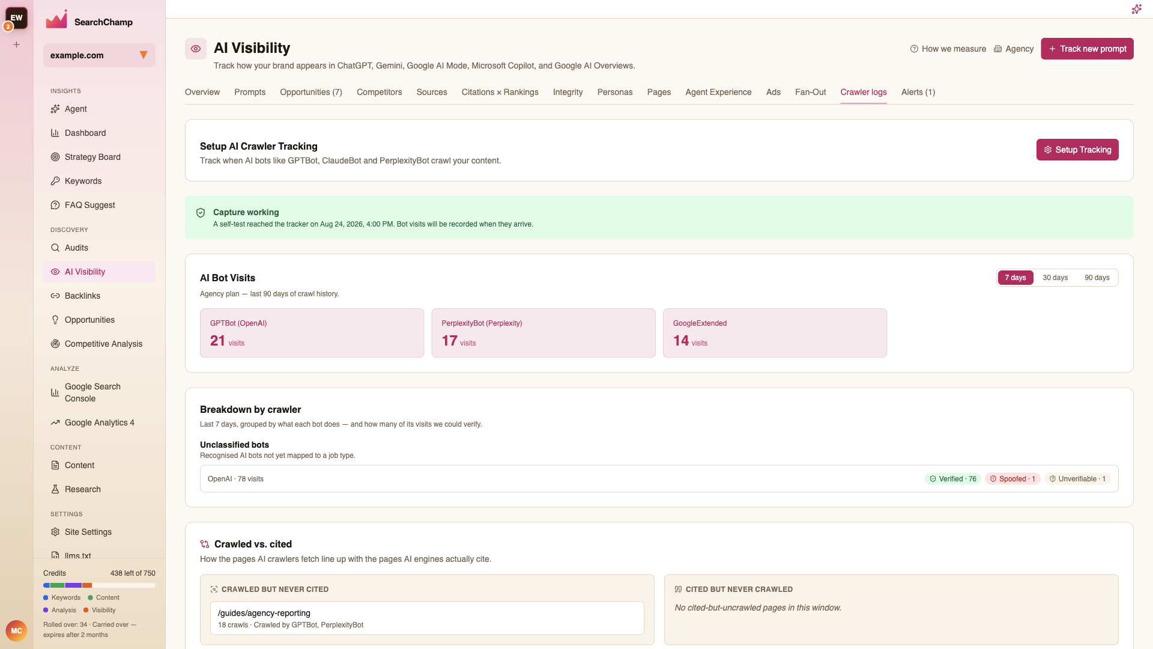Click the Site Settings gear icon
Screen dimensions: 1153x649
(x=55, y=532)
